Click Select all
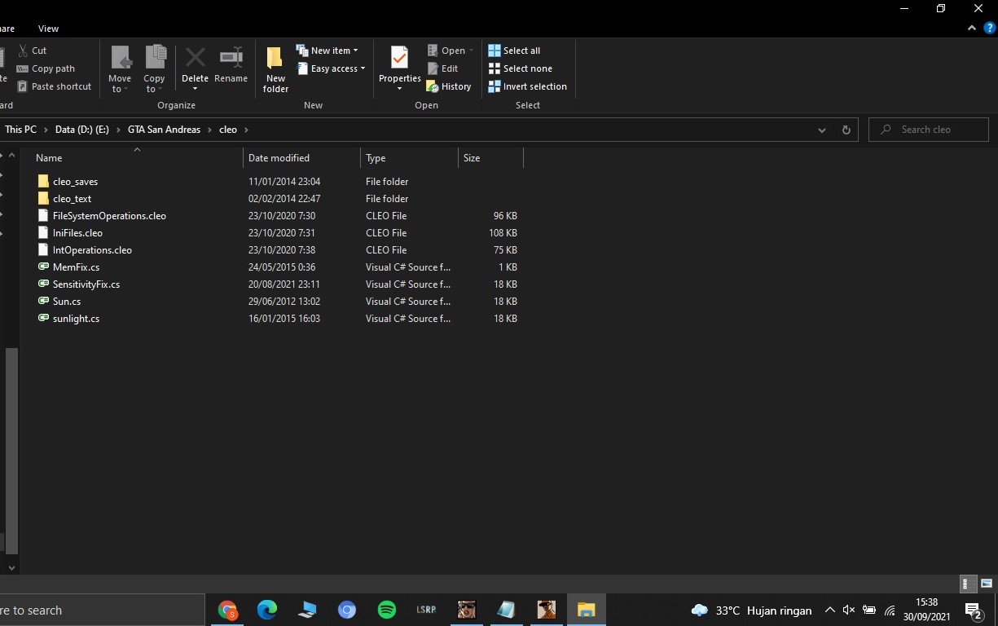 click(514, 51)
